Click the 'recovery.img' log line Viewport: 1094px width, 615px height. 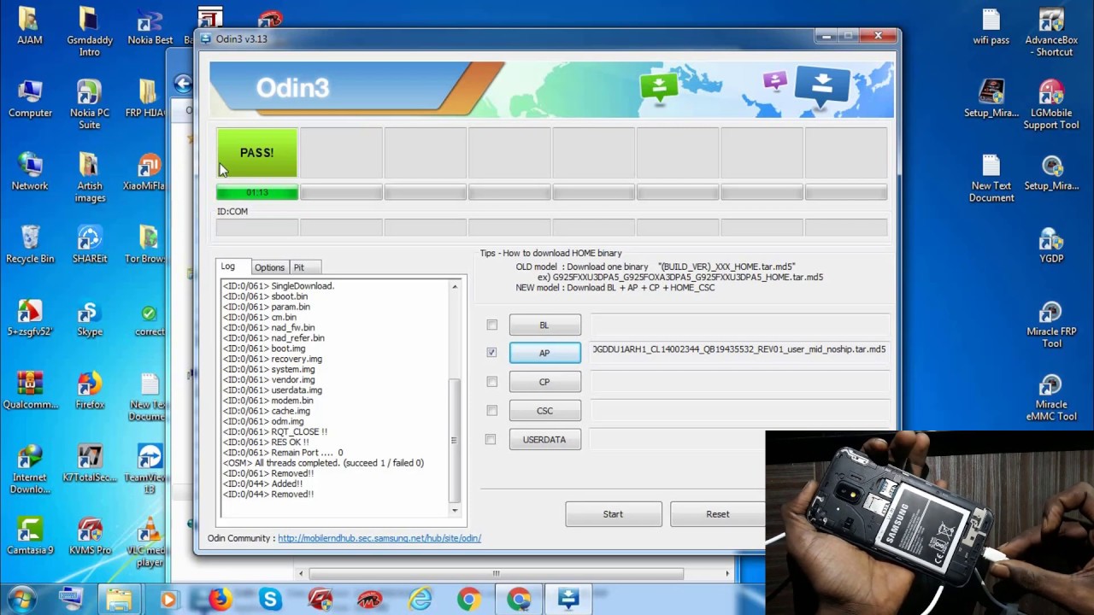(x=273, y=359)
